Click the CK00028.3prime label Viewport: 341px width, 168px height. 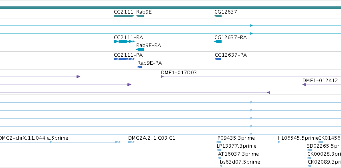[x=324, y=154]
